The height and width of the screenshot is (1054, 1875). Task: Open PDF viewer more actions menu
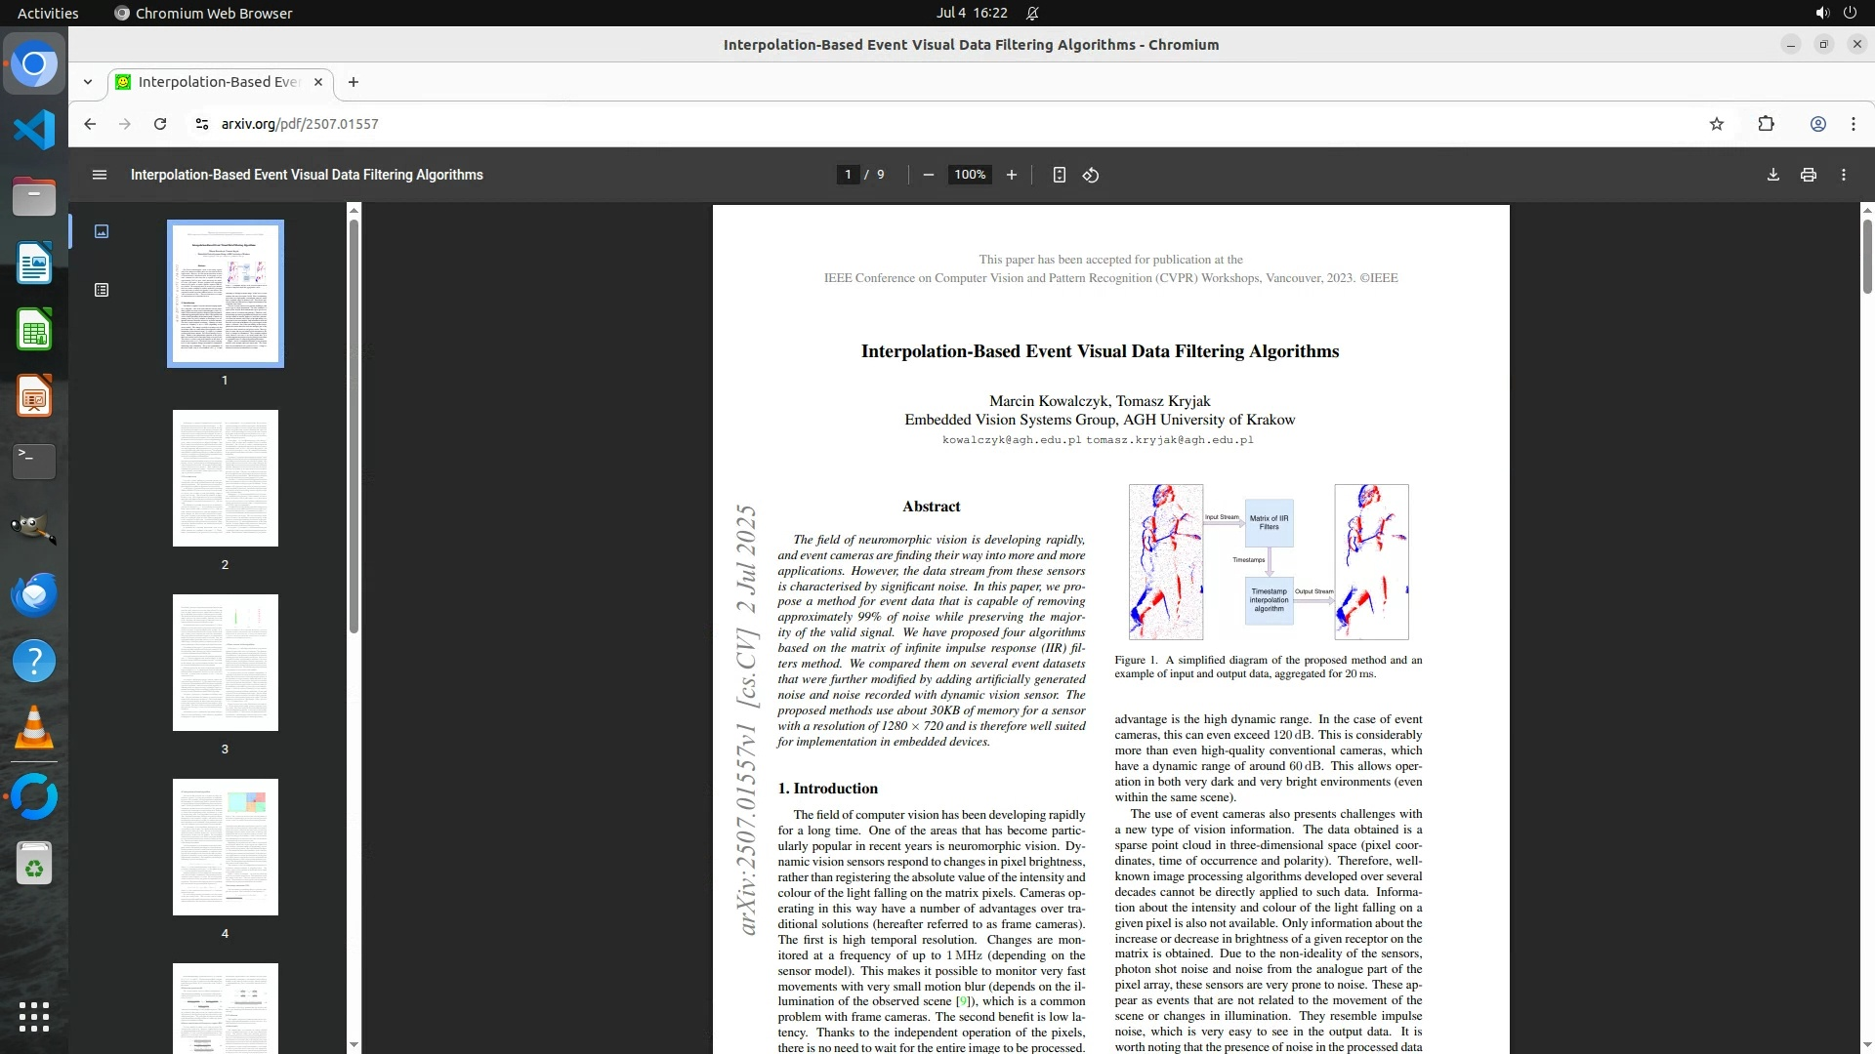point(1843,175)
